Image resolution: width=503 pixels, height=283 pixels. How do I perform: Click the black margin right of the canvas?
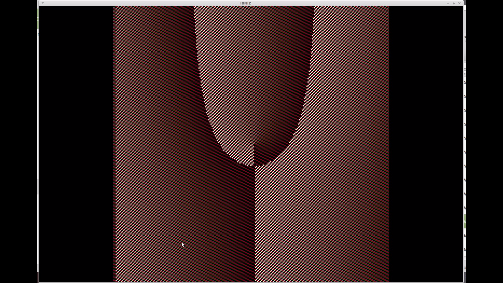point(426,141)
